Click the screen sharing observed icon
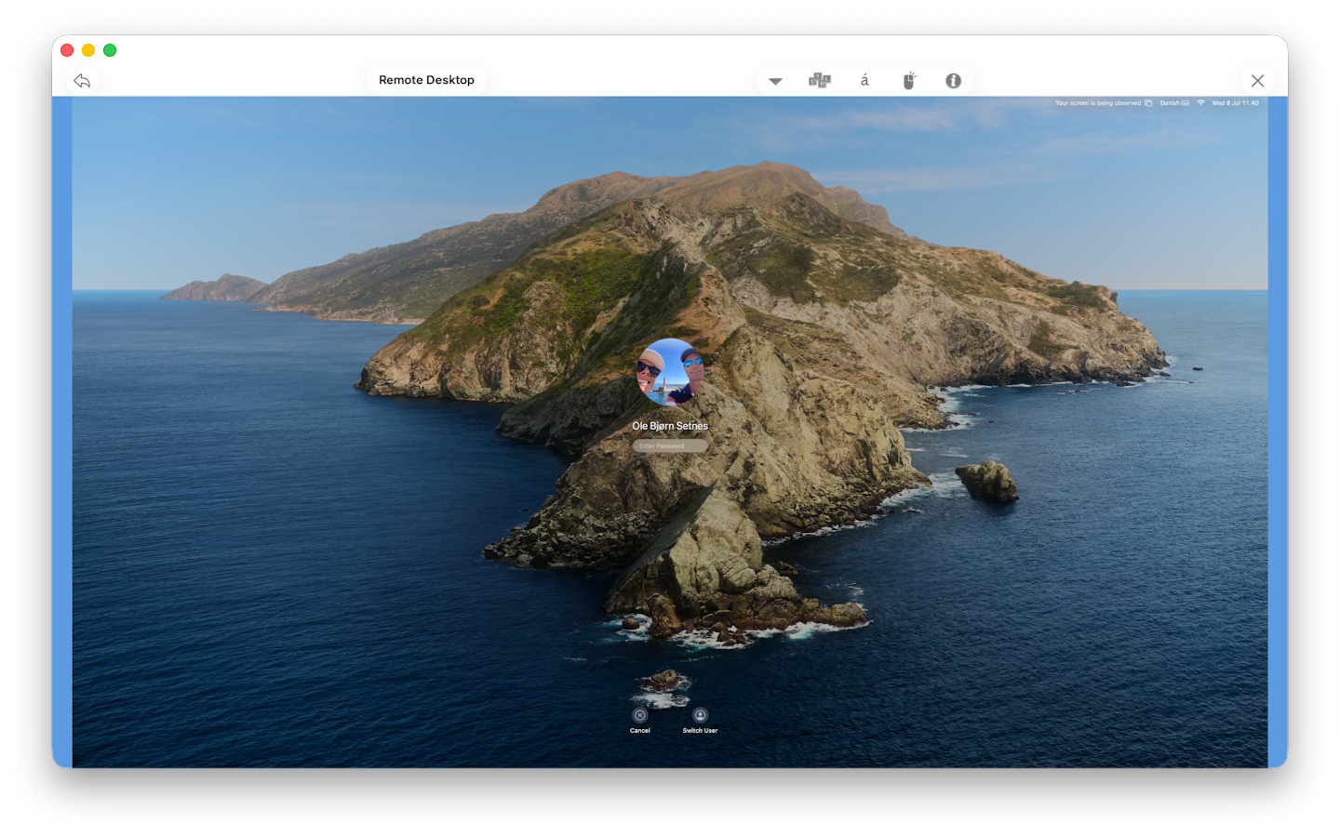This screenshot has height=837, width=1340. pos(1148,103)
